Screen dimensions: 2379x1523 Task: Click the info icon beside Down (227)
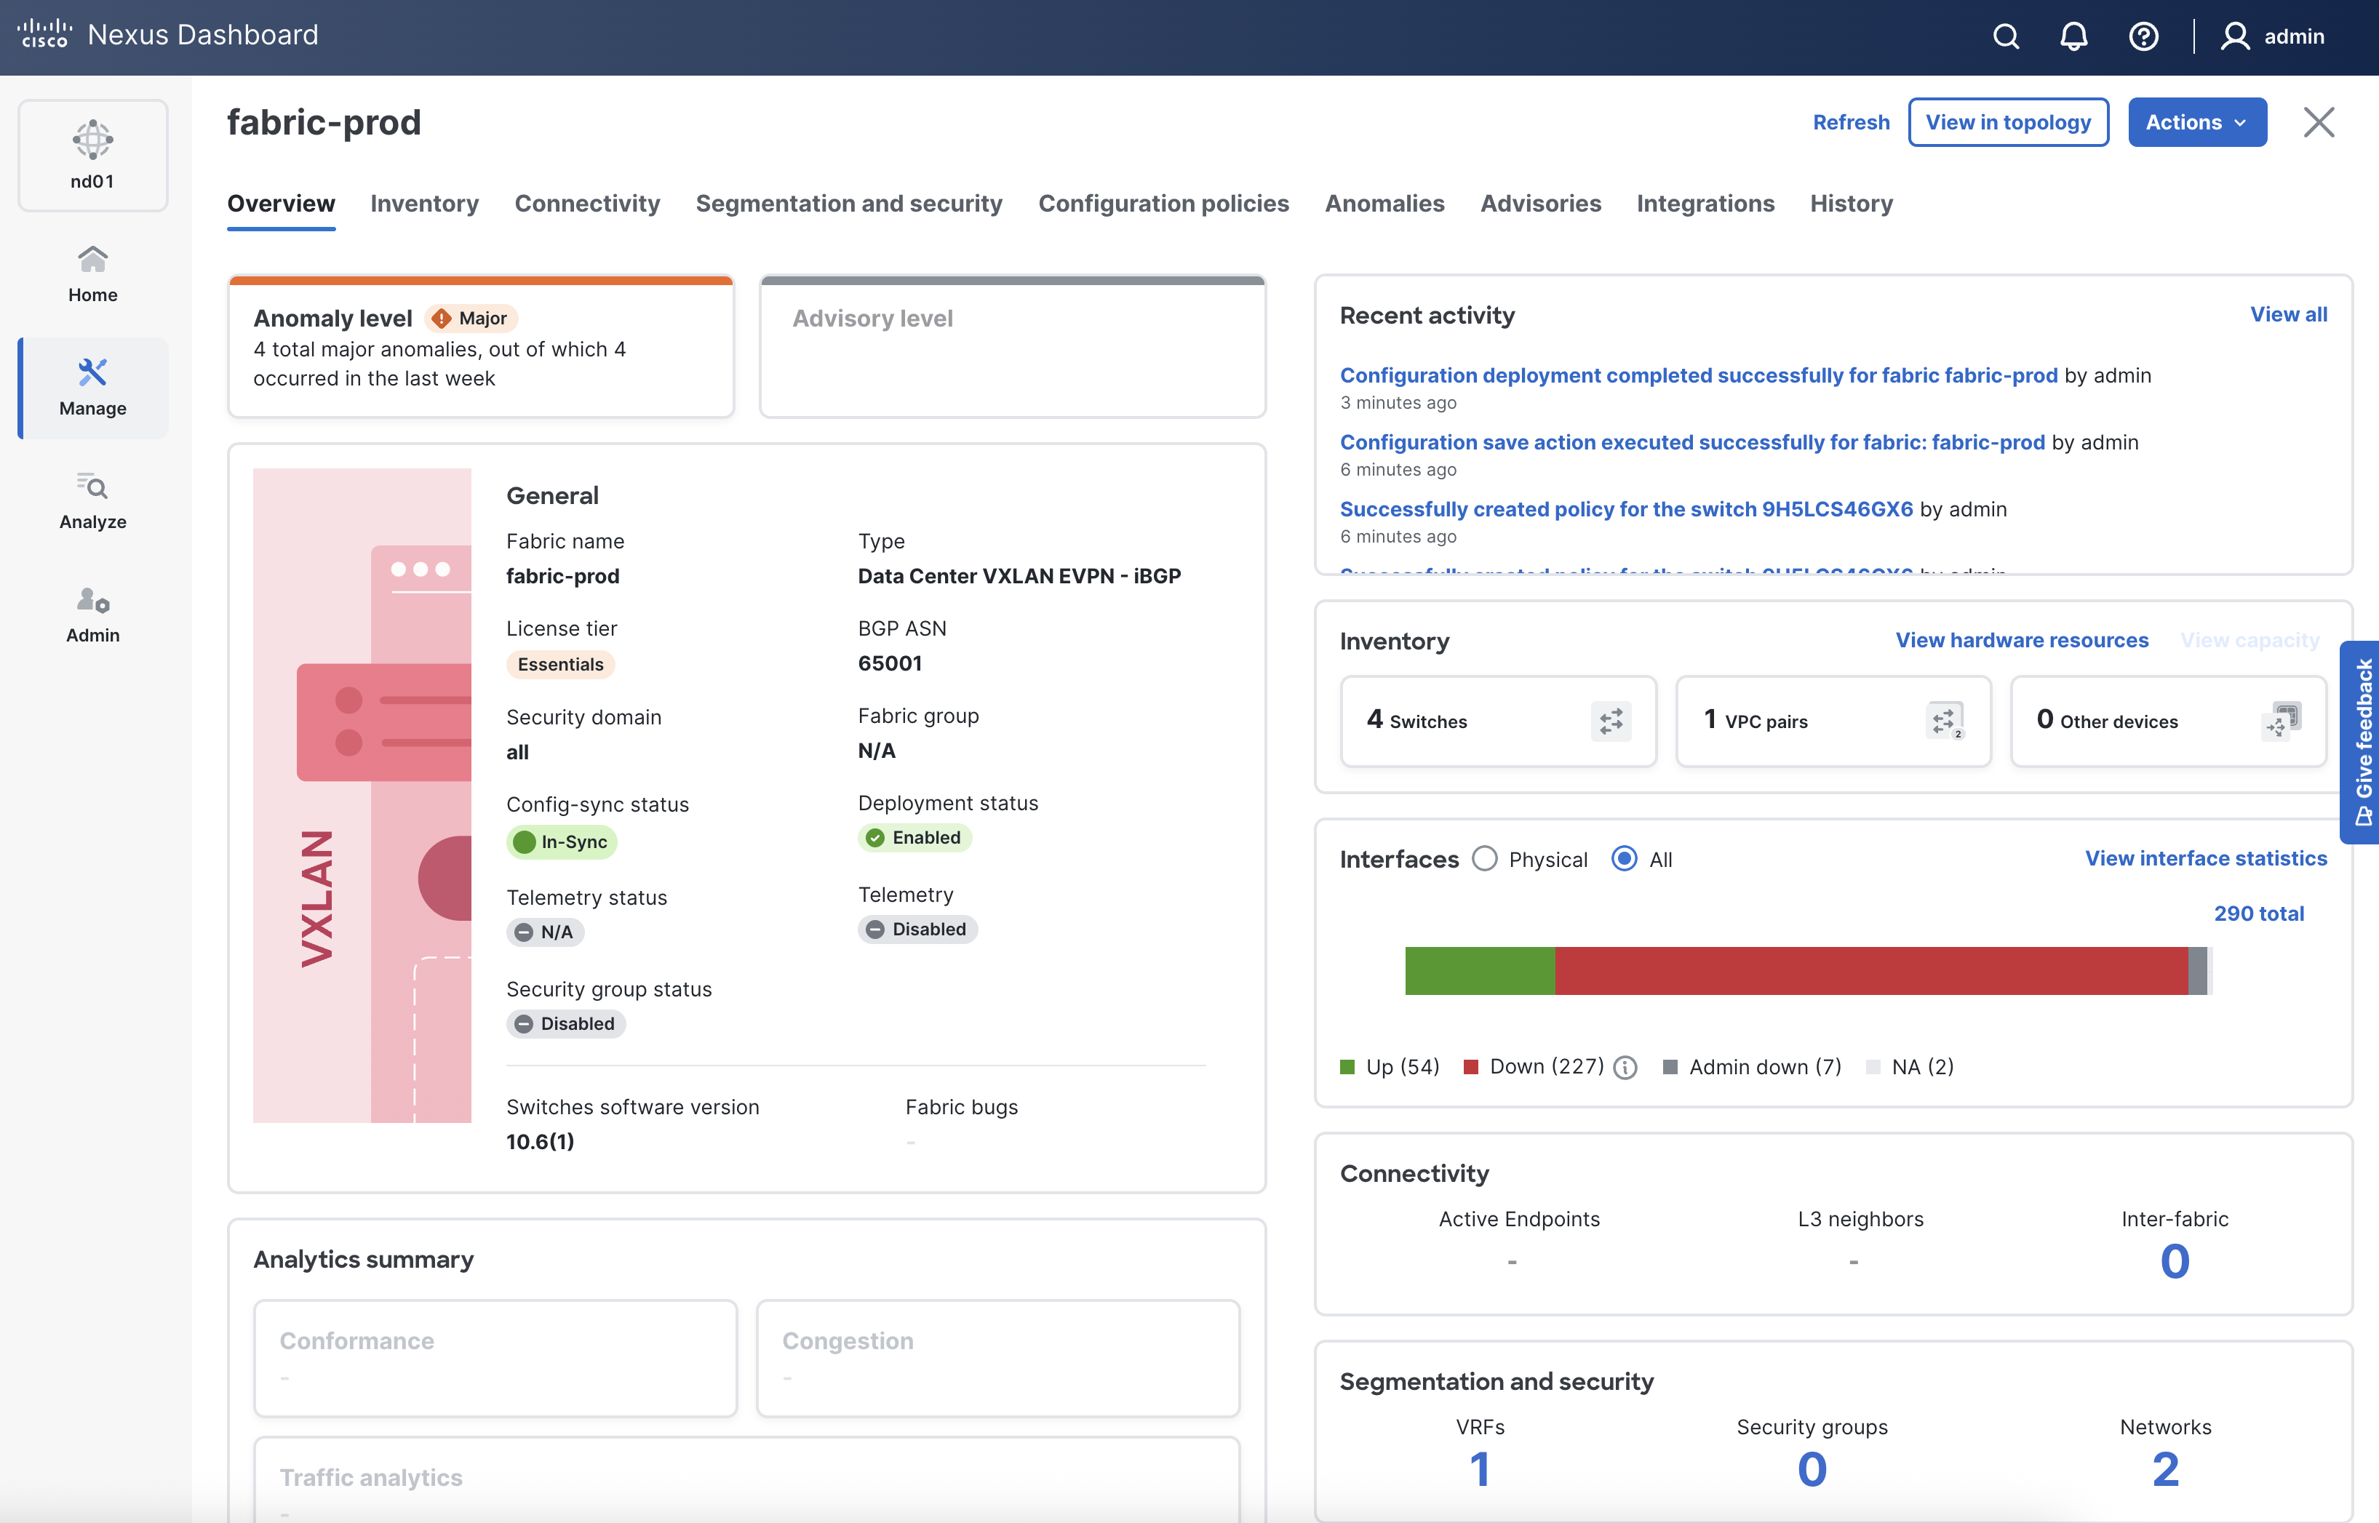1625,1067
